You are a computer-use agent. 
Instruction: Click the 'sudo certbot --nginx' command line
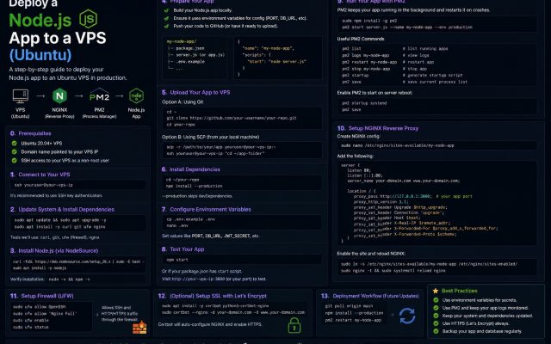[233, 312]
